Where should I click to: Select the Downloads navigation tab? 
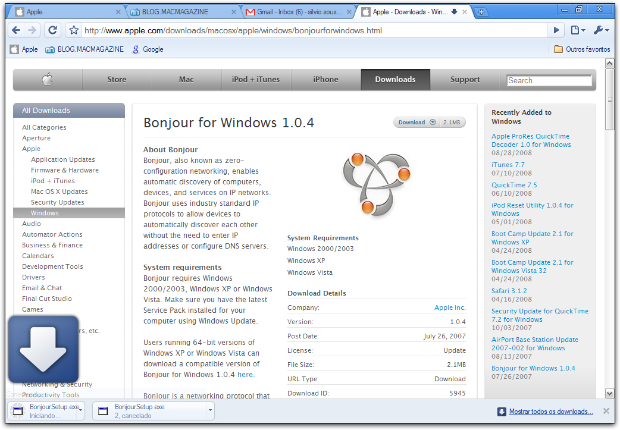pos(396,80)
